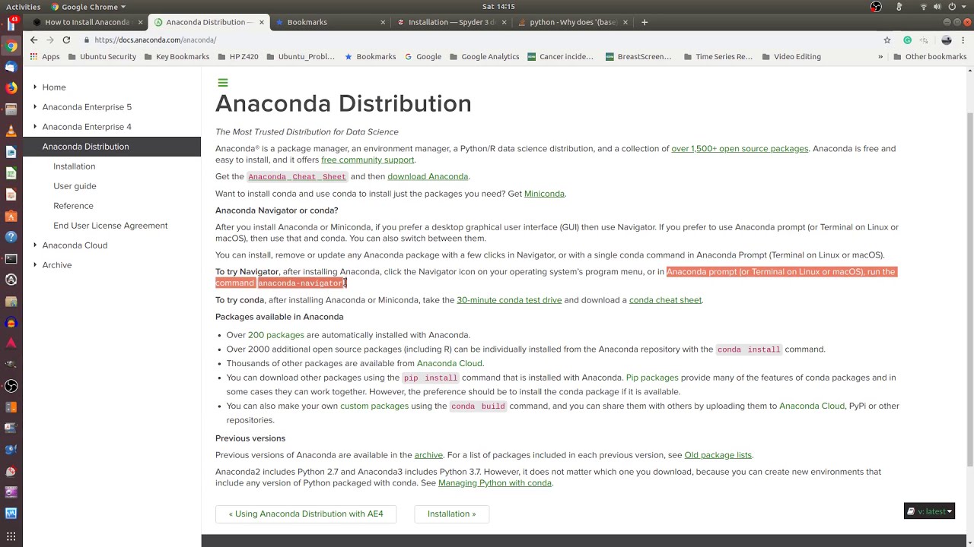Expand the Home sidebar section
Screen dimensions: 974x547
coord(35,87)
